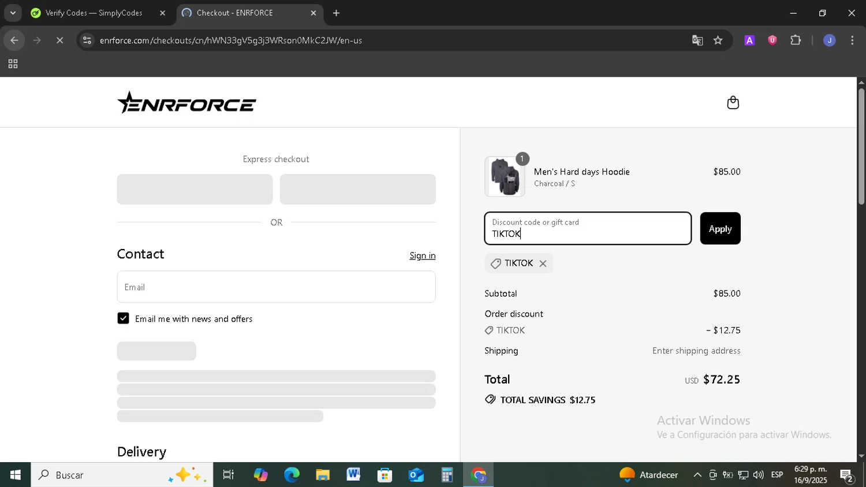
Task: Stop loading the page button
Action: pos(59,40)
